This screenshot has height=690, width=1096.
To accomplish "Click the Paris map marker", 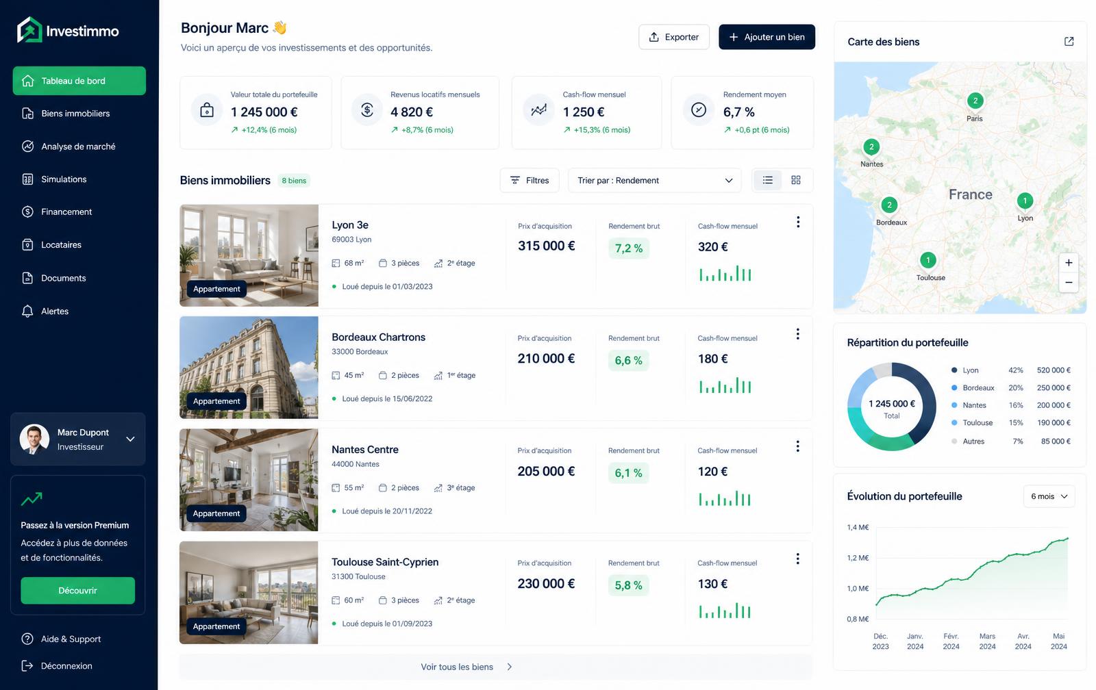I will (x=975, y=101).
